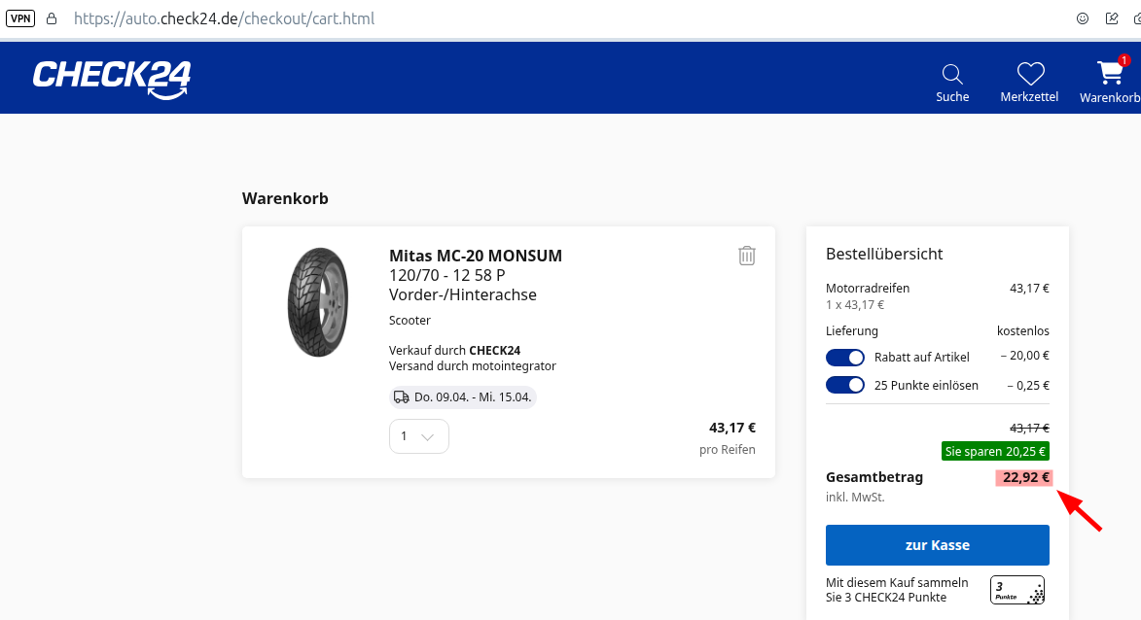1141x620 pixels.
Task: Expand the tire quantity dropdown
Action: (x=418, y=436)
